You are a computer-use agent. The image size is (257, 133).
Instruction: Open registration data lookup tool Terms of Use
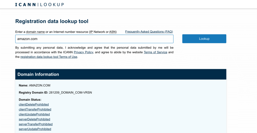[x=49, y=57]
